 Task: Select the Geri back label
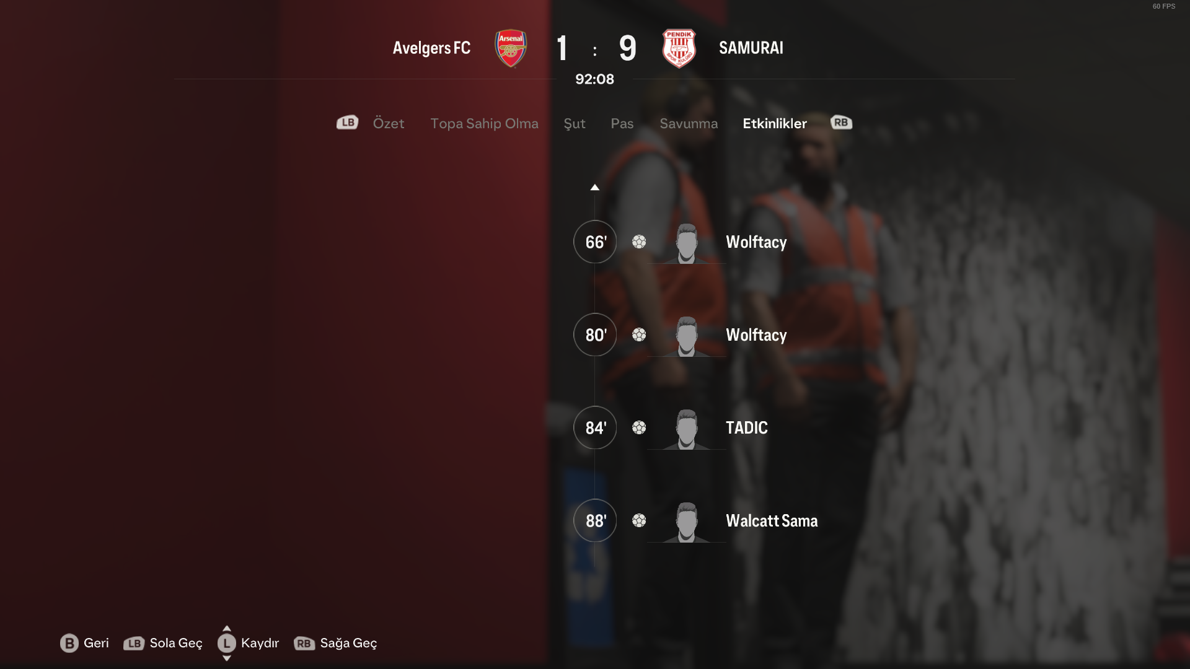point(96,643)
